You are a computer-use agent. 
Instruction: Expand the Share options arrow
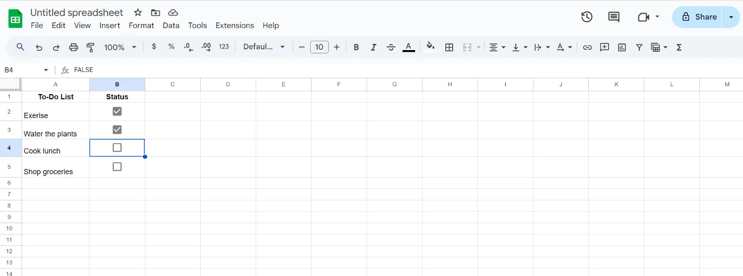click(x=731, y=17)
